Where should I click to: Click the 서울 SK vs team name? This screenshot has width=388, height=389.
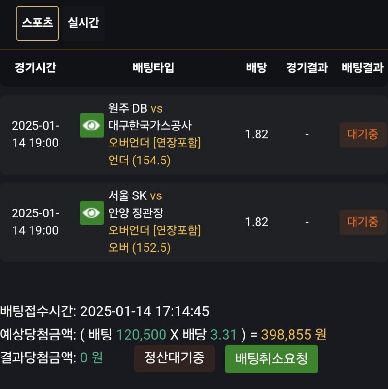point(135,195)
